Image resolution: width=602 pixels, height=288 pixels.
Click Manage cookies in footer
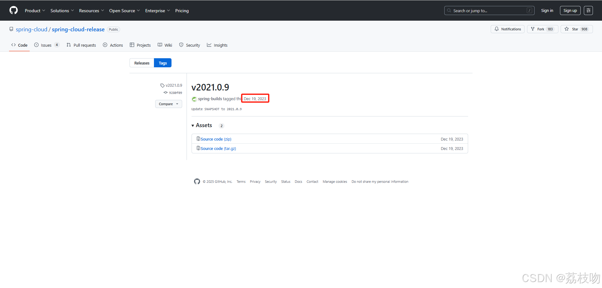[x=335, y=182]
